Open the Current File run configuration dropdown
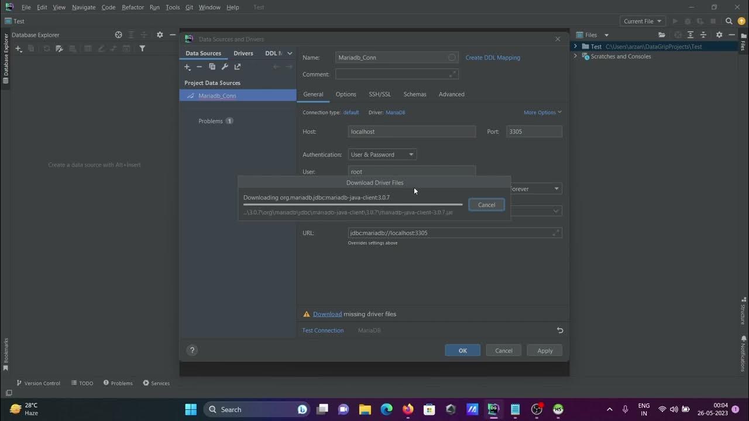 coord(643,21)
